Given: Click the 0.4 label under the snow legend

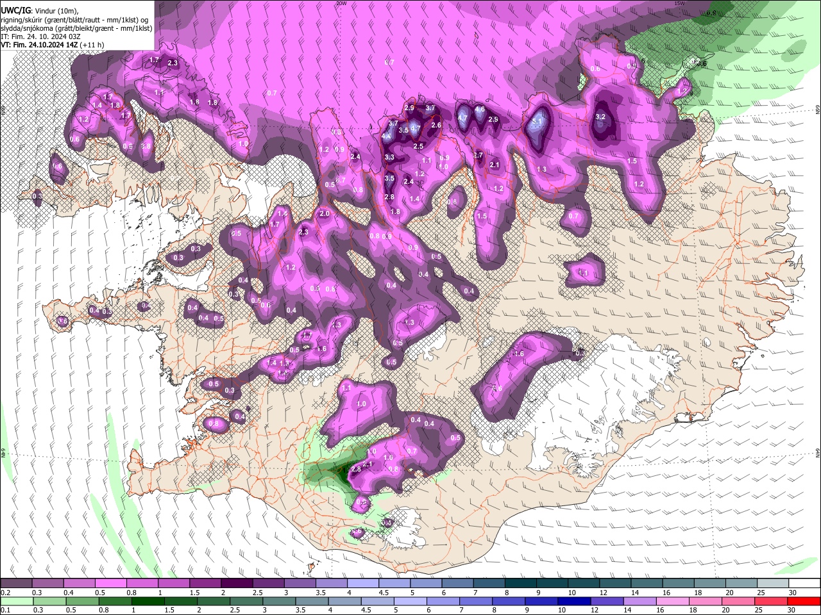Looking at the screenshot, I should 69,593.
